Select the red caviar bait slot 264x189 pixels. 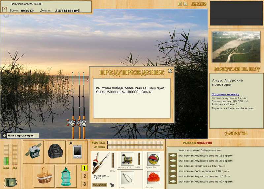153,178
